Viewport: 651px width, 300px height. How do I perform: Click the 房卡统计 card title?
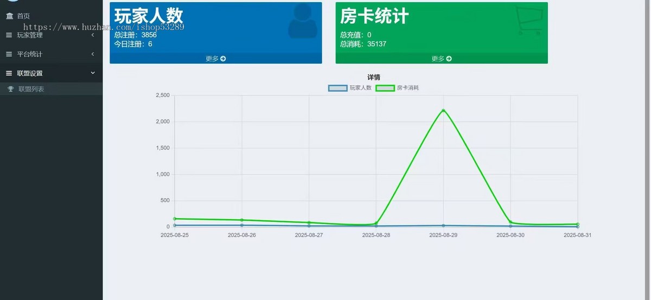[374, 16]
